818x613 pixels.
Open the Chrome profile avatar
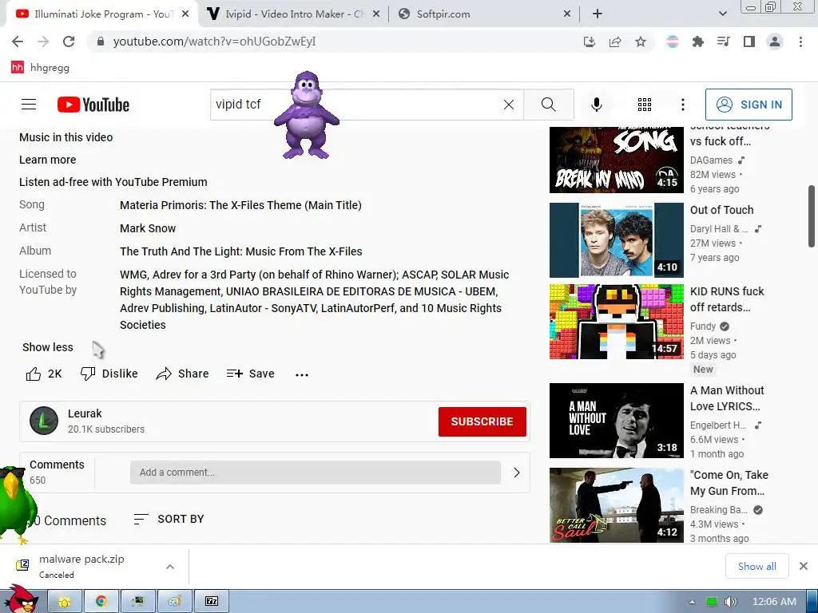[x=775, y=42]
